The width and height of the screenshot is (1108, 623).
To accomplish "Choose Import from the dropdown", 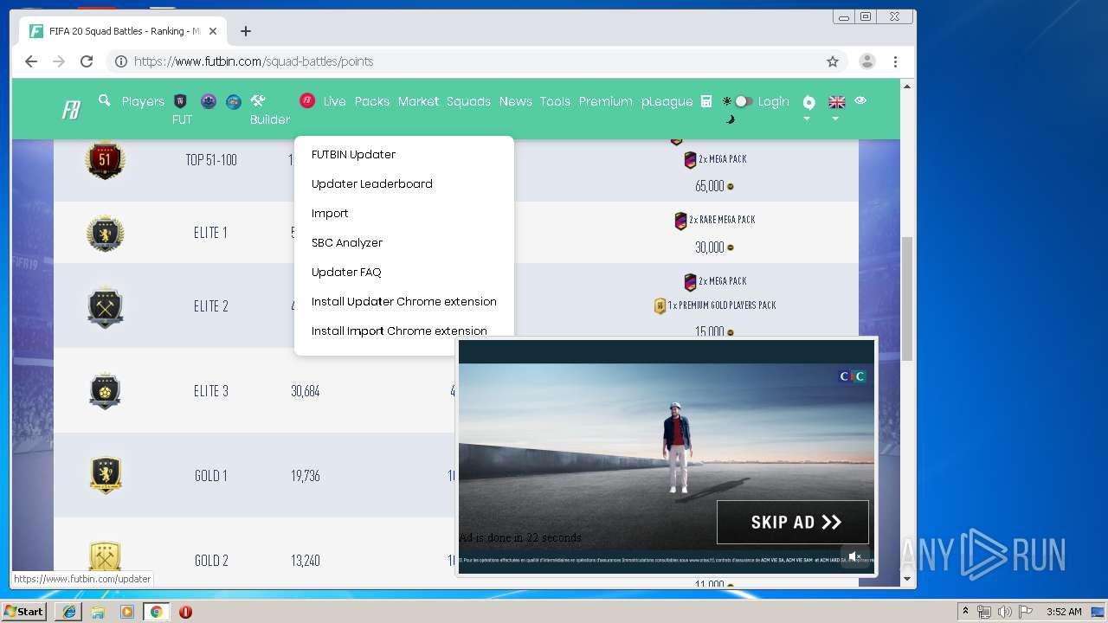I will [330, 213].
